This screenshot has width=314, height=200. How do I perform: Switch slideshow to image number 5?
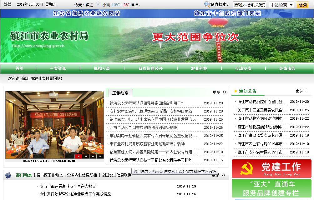(100, 156)
